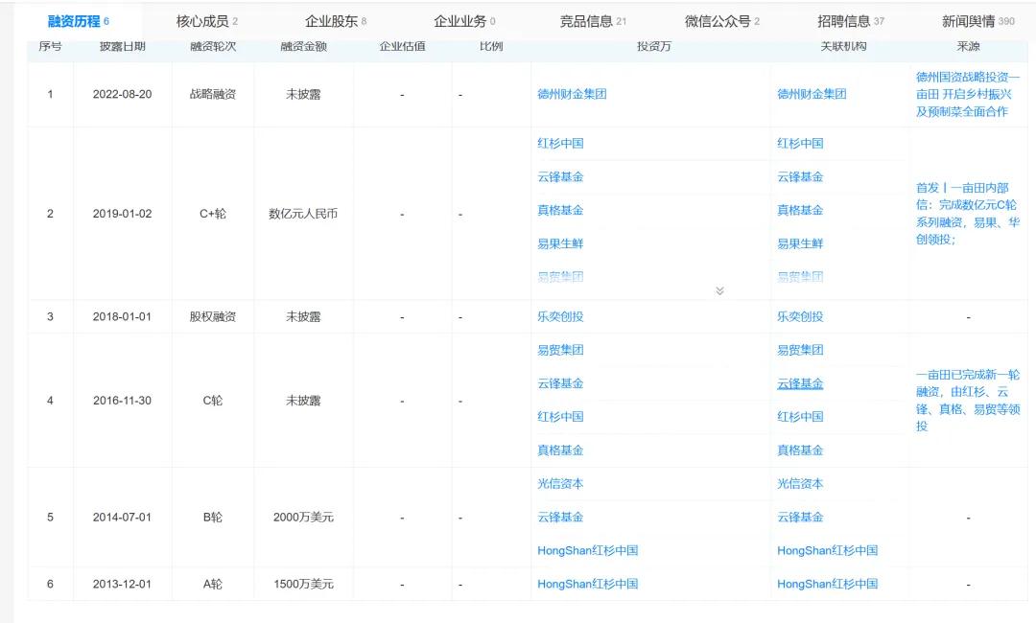Open 红杉中国 related institution in C轮 row
Viewport: 1036px width, 623px height.
(800, 416)
